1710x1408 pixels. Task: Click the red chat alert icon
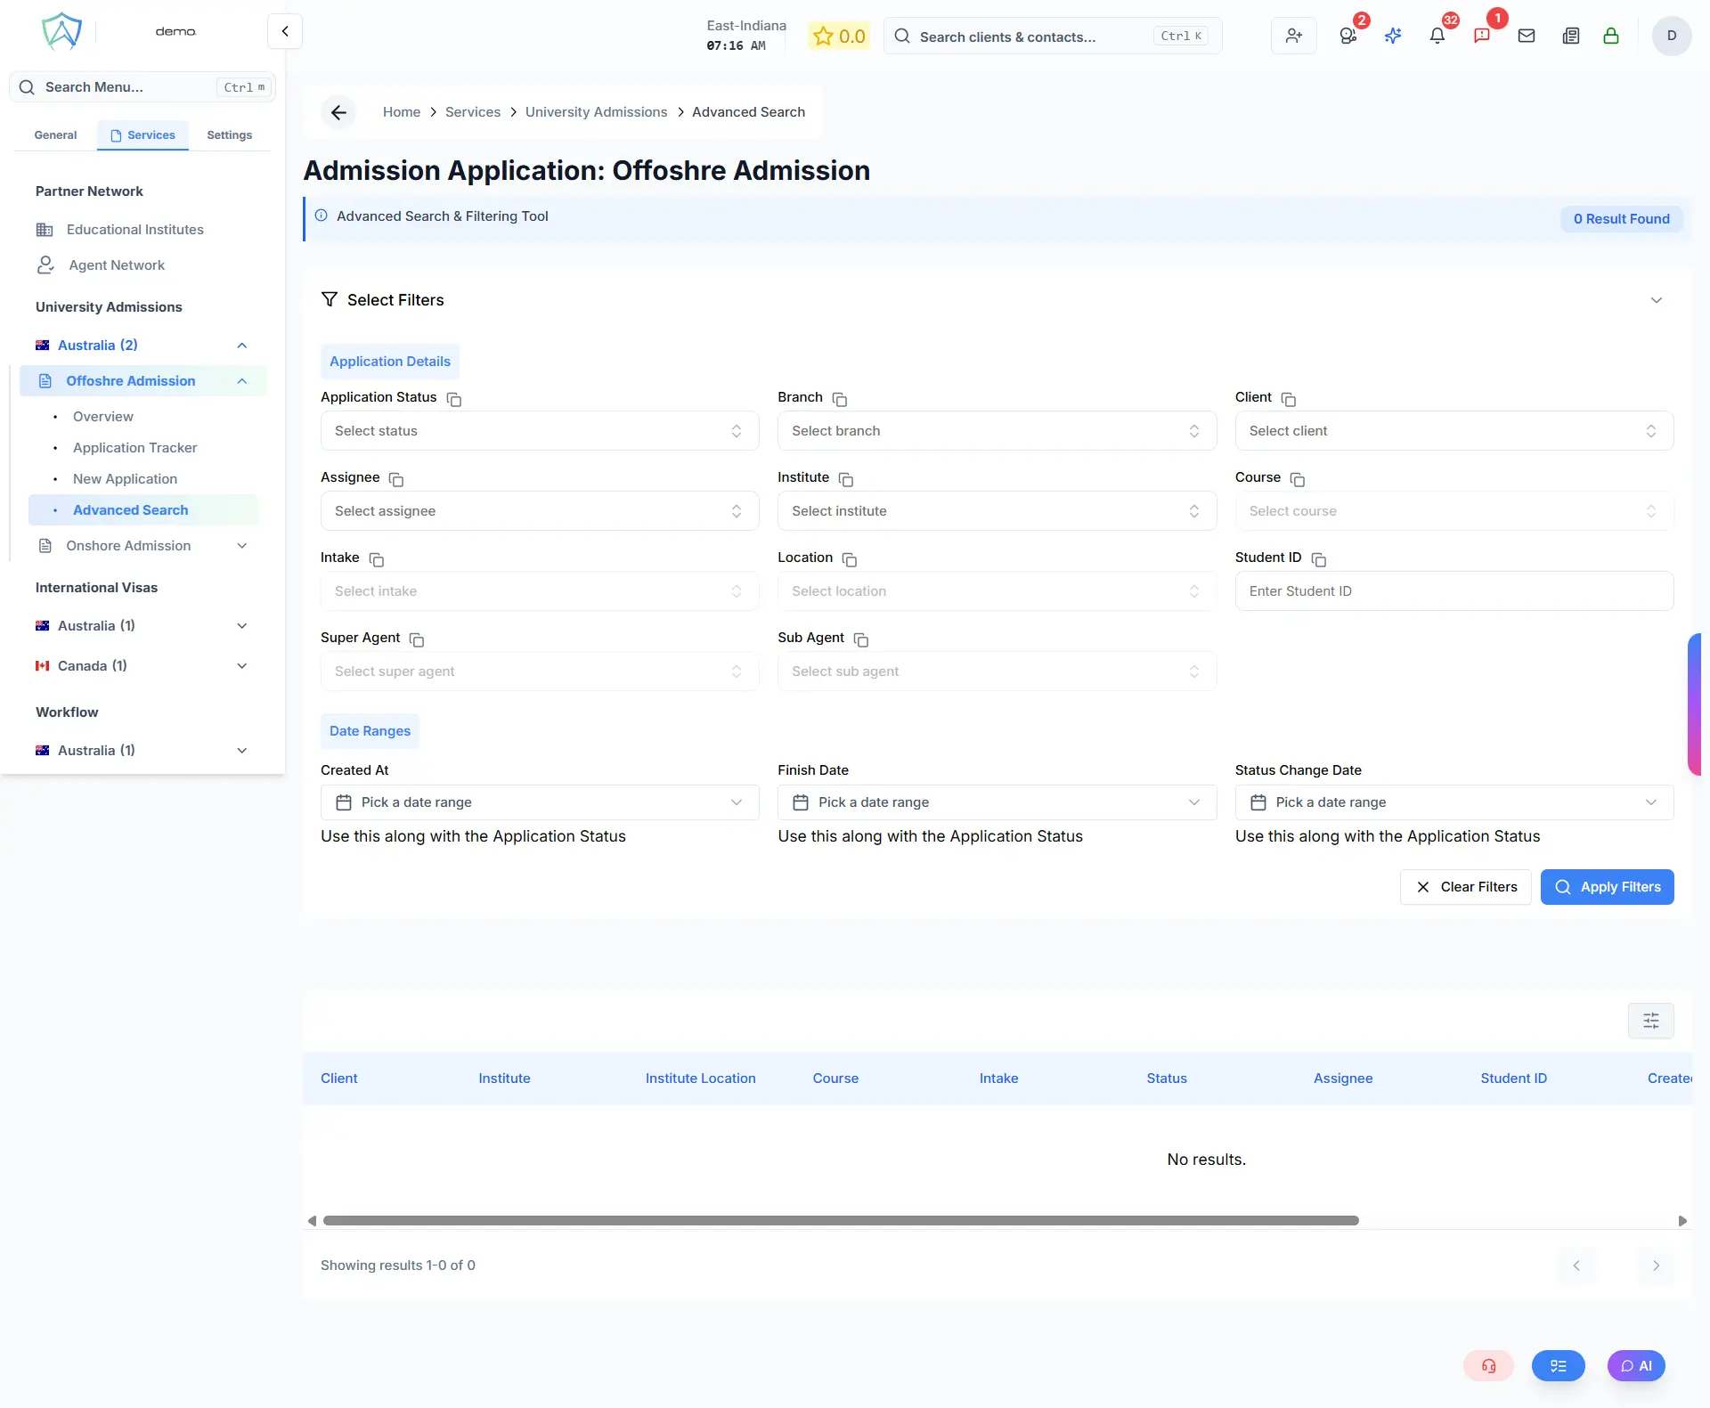click(x=1483, y=36)
